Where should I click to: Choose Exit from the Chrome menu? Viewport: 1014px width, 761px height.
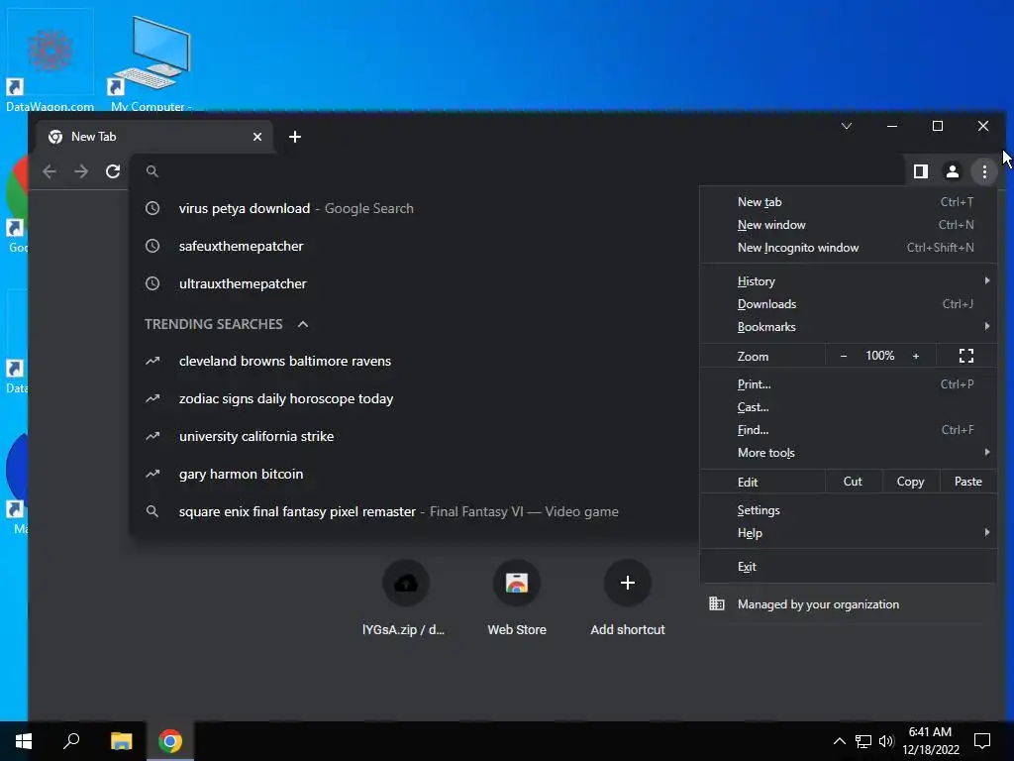[x=849, y=566]
